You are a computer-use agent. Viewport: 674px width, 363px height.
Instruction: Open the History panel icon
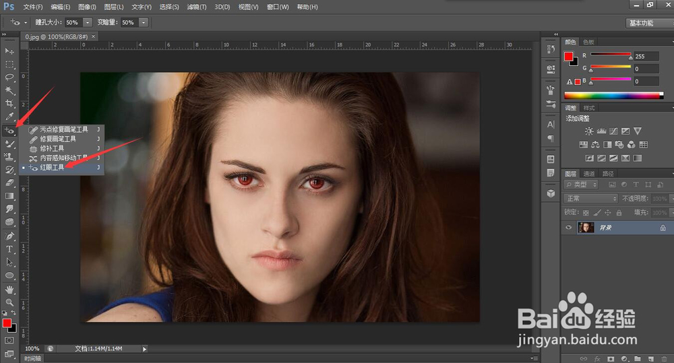pyautogui.click(x=551, y=49)
